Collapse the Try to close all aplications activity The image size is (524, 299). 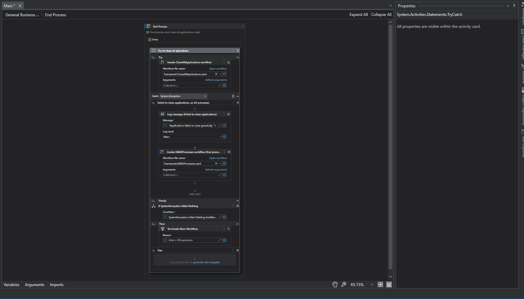[x=238, y=51]
